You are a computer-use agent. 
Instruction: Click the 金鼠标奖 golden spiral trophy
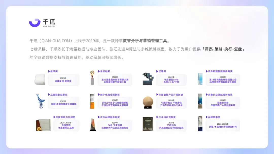pos(92,78)
